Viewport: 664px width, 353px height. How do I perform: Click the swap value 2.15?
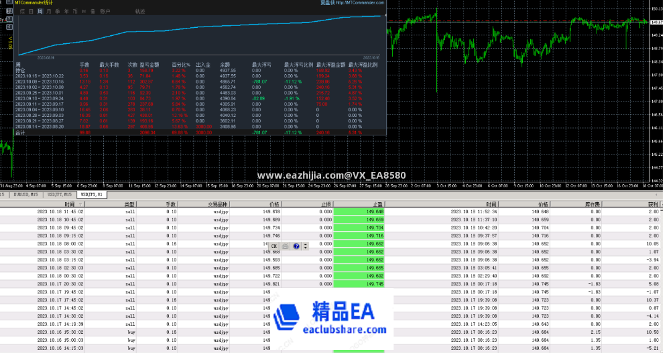pyautogui.click(x=595, y=332)
